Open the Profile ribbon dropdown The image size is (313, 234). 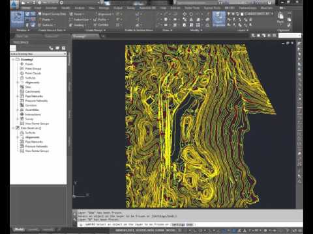tap(101, 19)
